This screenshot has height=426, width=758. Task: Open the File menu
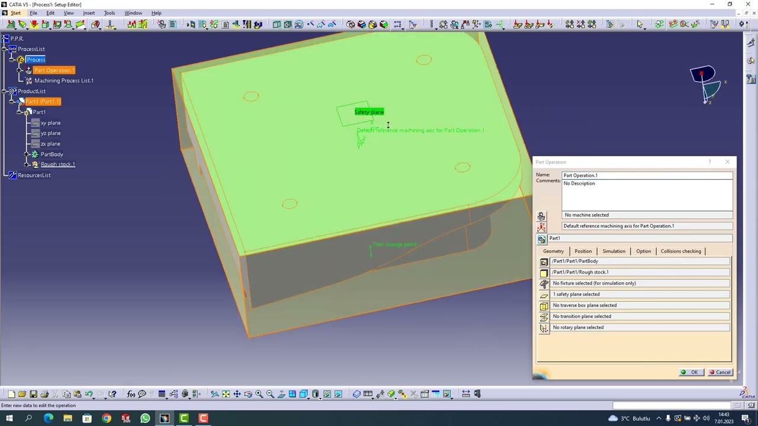34,13
